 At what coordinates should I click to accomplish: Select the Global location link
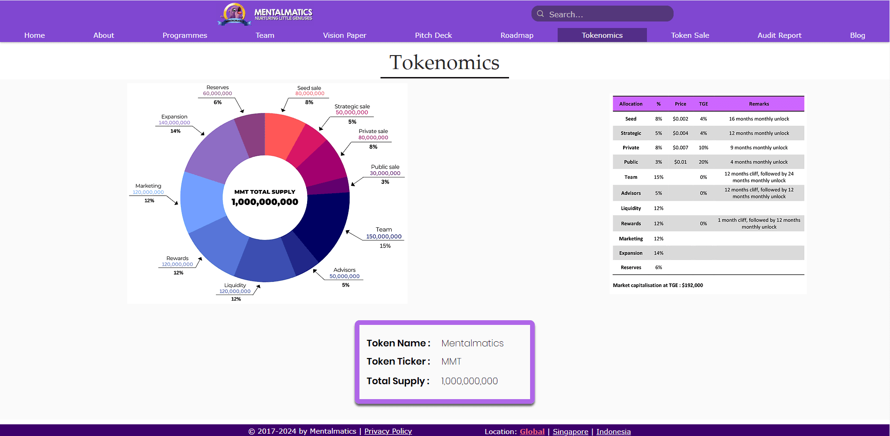point(532,432)
